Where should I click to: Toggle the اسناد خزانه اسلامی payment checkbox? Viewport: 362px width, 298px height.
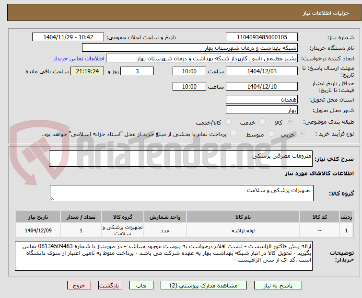(234, 133)
